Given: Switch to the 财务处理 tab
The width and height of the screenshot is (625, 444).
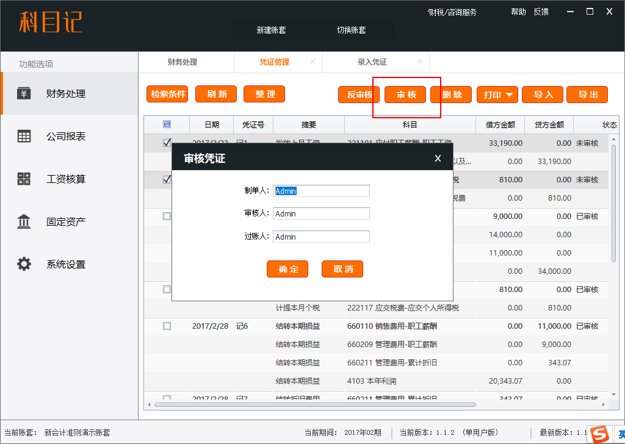Looking at the screenshot, I should (x=182, y=62).
